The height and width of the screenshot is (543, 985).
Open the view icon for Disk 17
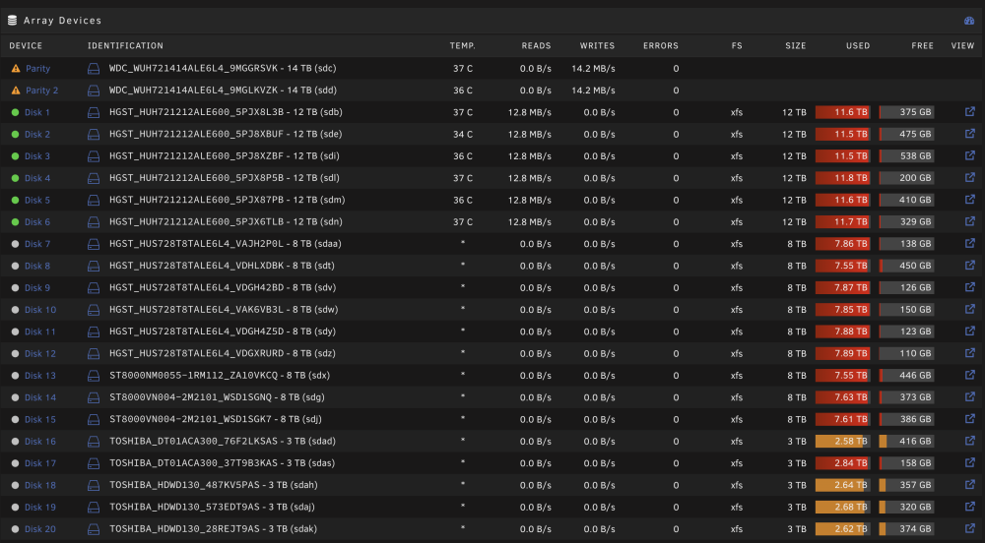(970, 462)
